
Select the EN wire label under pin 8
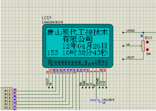(x=81, y=84)
